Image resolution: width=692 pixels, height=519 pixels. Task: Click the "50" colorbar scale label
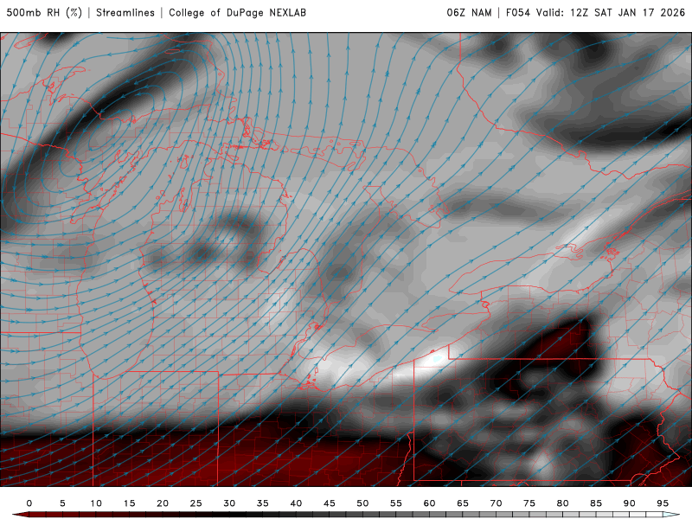click(362, 503)
